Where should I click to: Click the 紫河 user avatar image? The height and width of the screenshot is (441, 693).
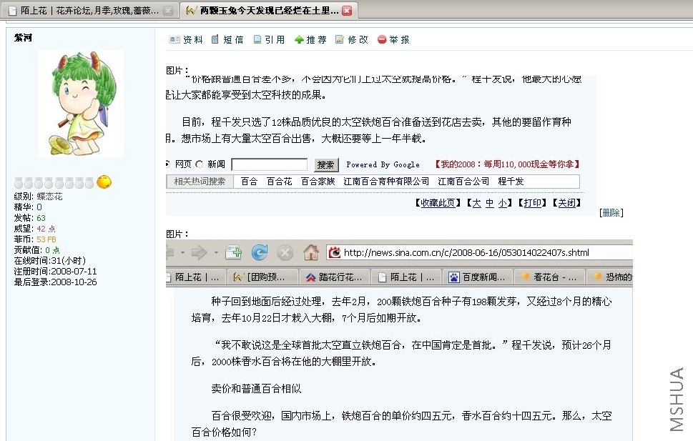[x=81, y=104]
